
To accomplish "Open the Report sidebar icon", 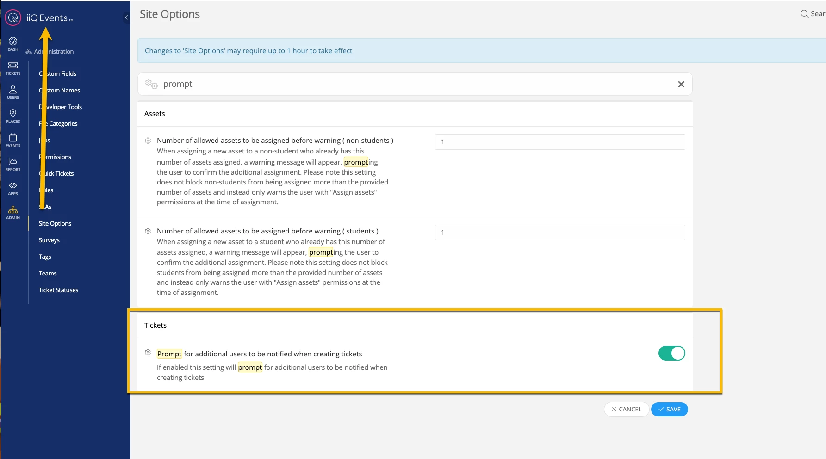I will tap(13, 165).
